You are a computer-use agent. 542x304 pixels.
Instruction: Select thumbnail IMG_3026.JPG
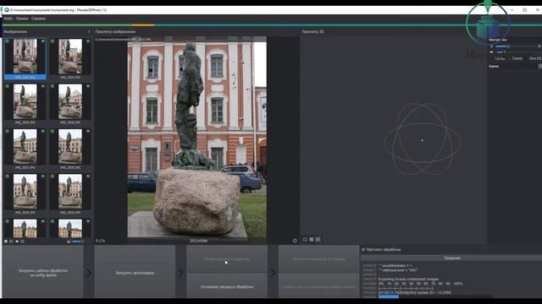pyautogui.click(x=70, y=104)
